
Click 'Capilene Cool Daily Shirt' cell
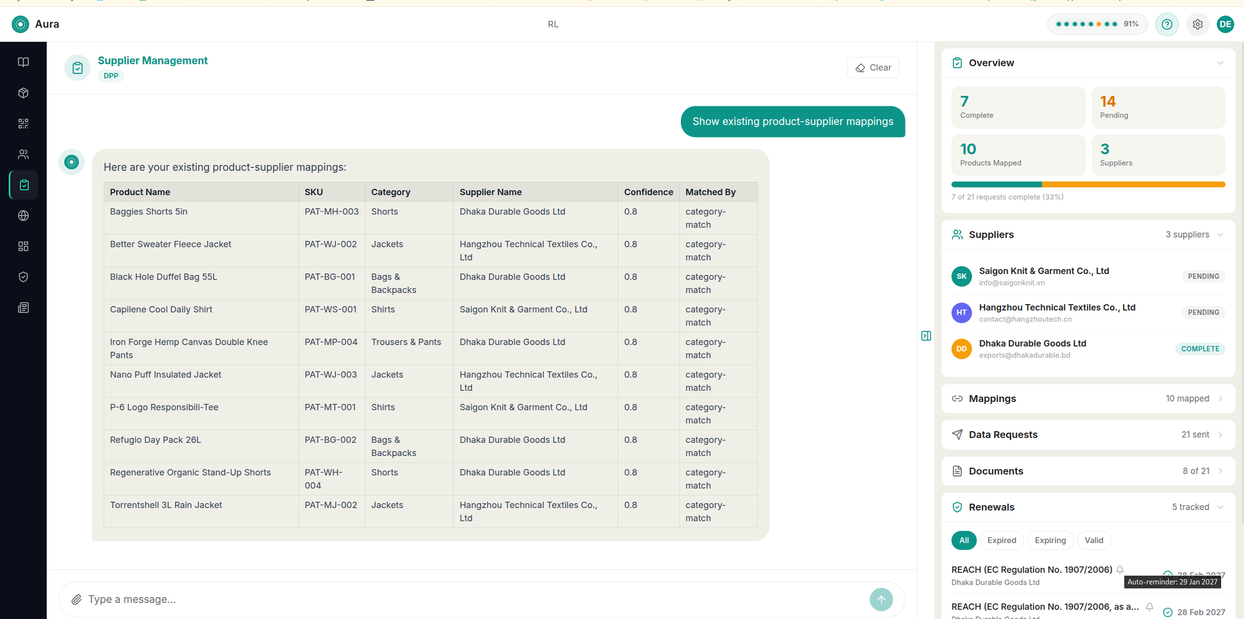pos(201,315)
